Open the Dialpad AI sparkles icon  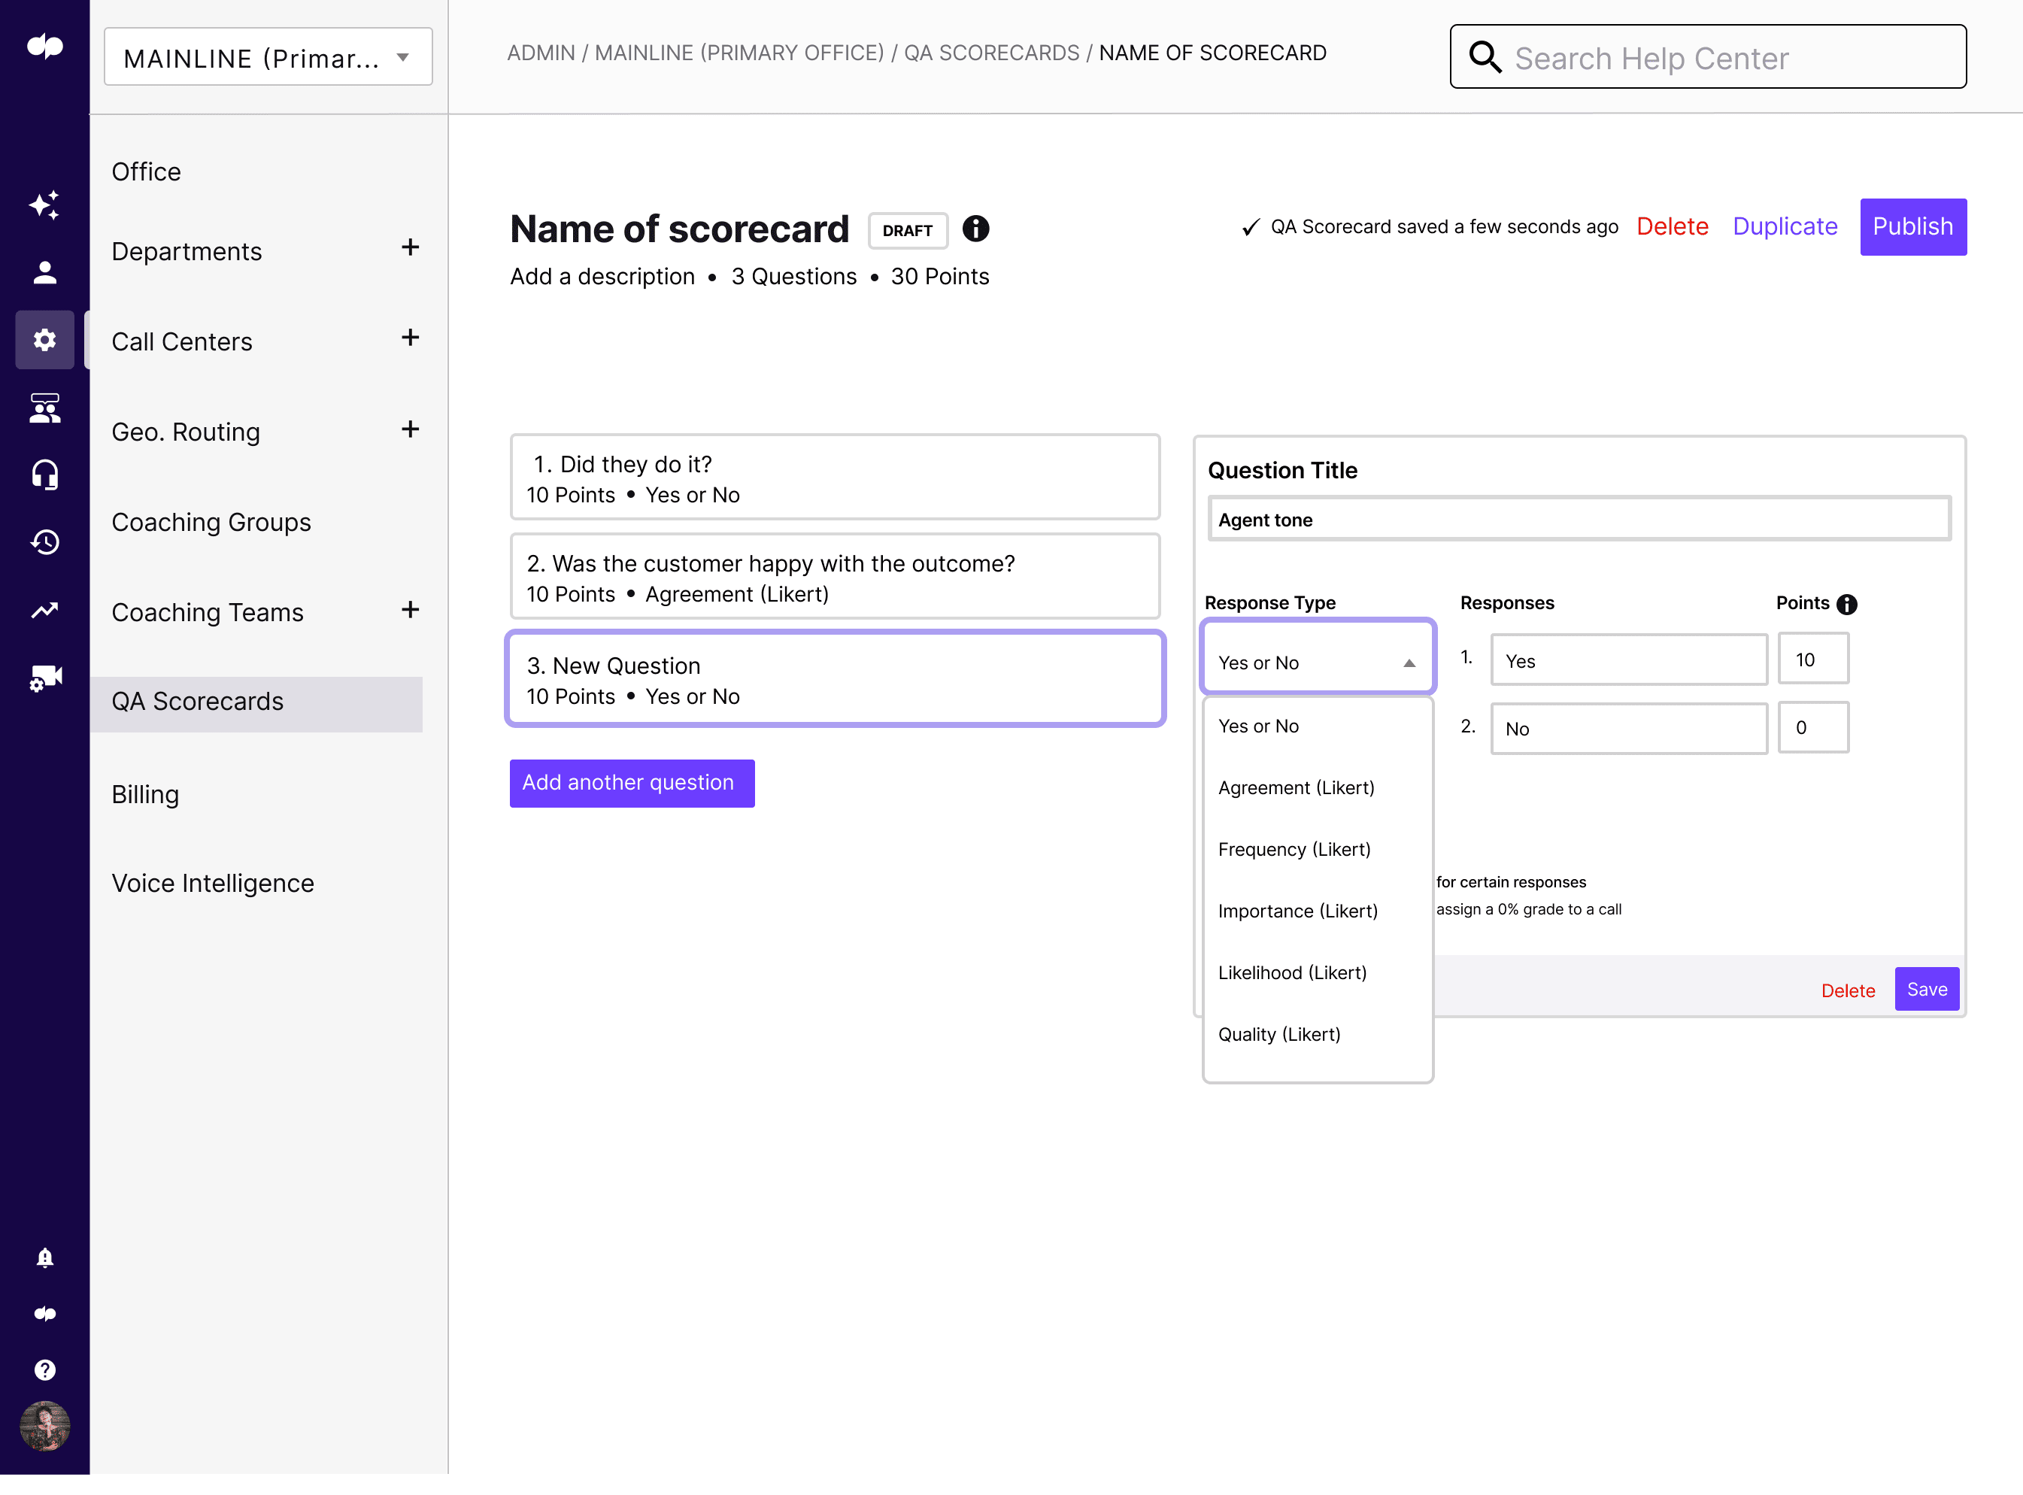pyautogui.click(x=44, y=205)
